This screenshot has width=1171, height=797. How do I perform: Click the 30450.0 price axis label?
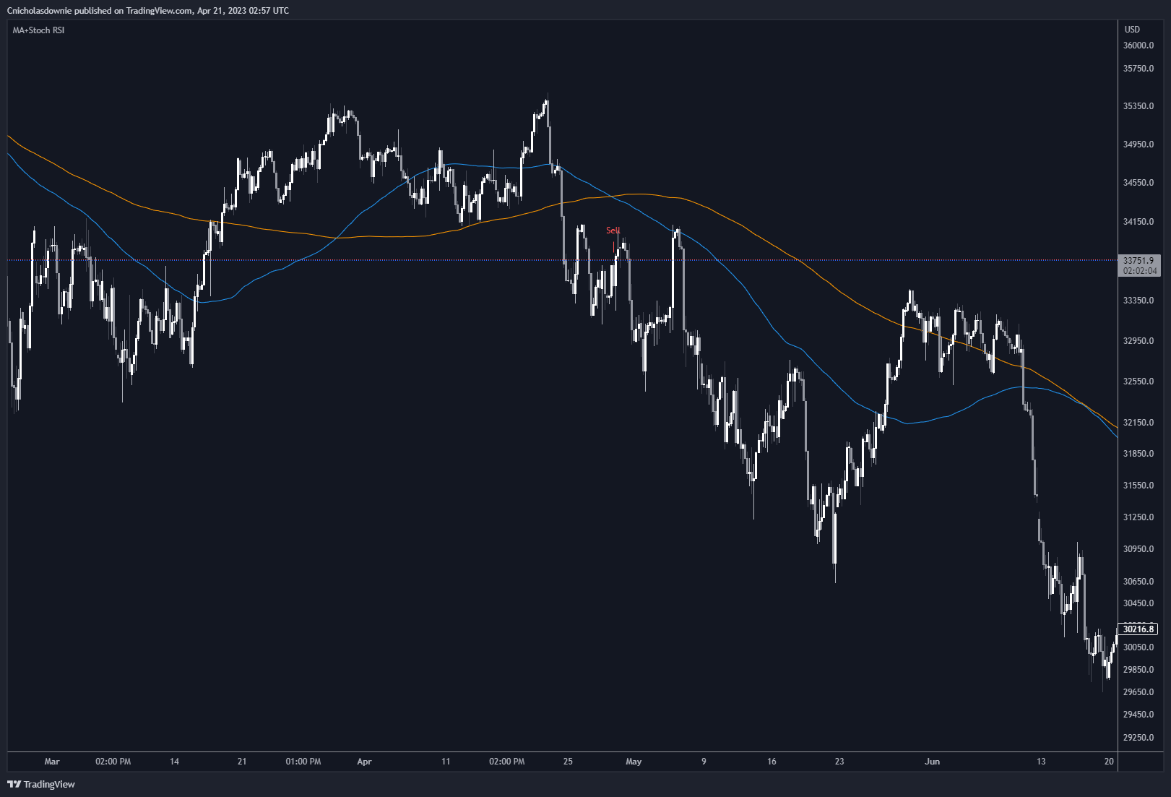[x=1138, y=603]
